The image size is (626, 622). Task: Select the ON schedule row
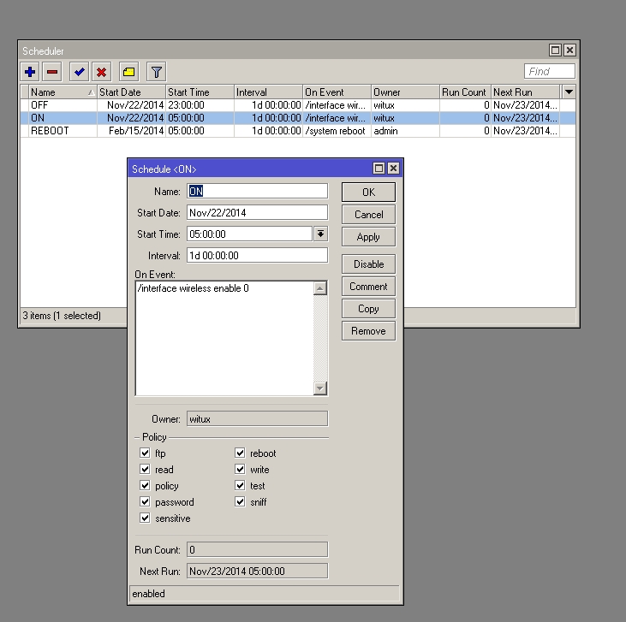pyautogui.click(x=298, y=118)
